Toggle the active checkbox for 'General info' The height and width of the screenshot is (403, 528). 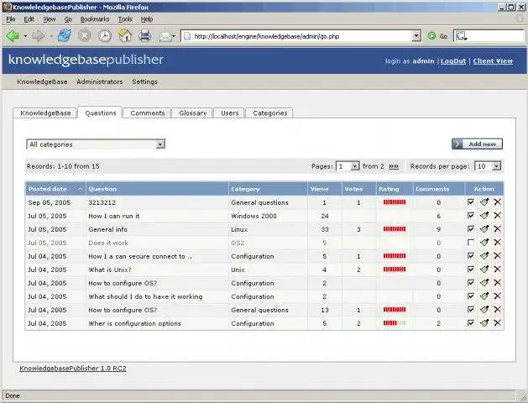[471, 229]
